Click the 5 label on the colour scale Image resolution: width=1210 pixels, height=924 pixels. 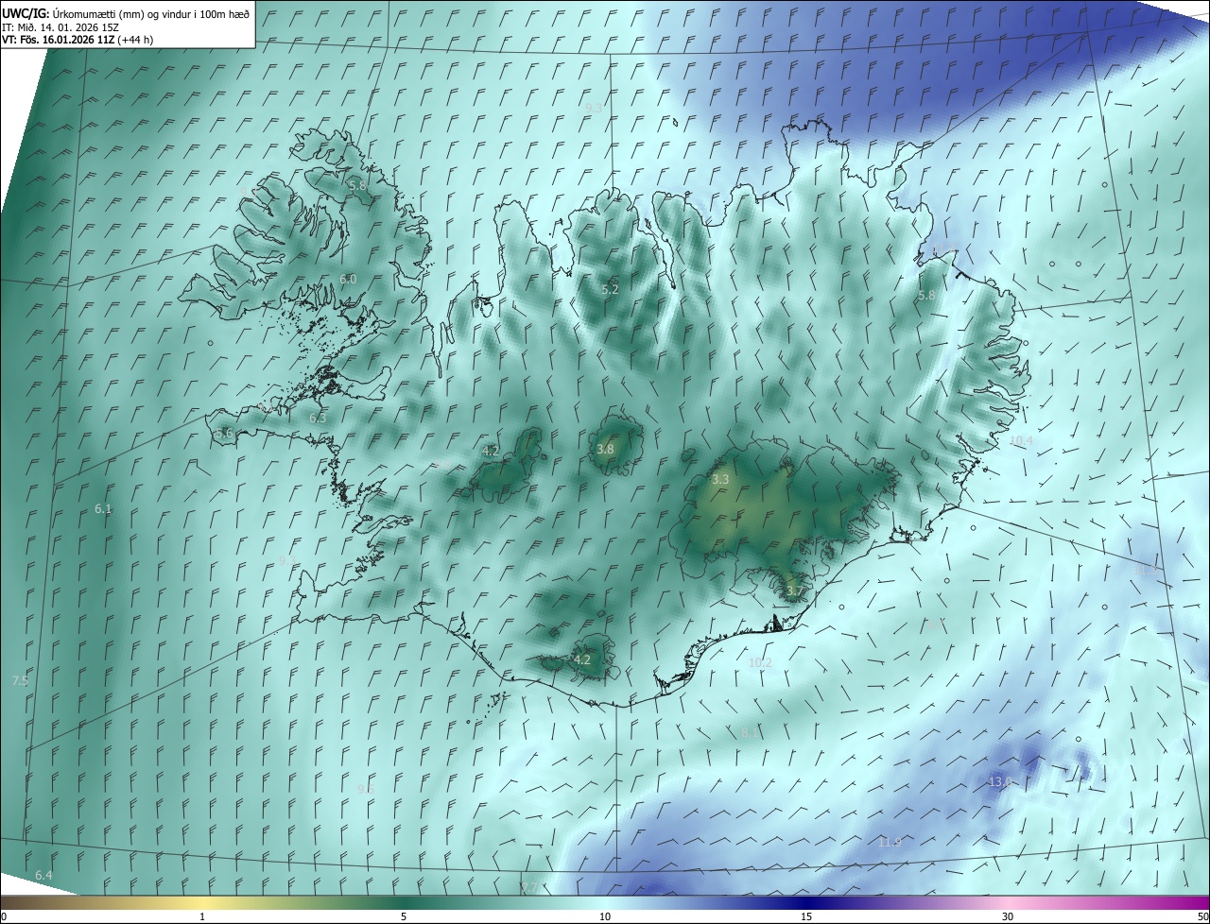(404, 916)
